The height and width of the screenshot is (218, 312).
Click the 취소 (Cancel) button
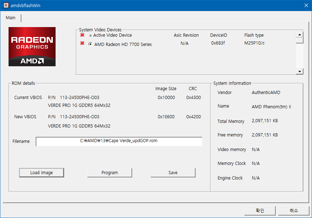[294, 211]
